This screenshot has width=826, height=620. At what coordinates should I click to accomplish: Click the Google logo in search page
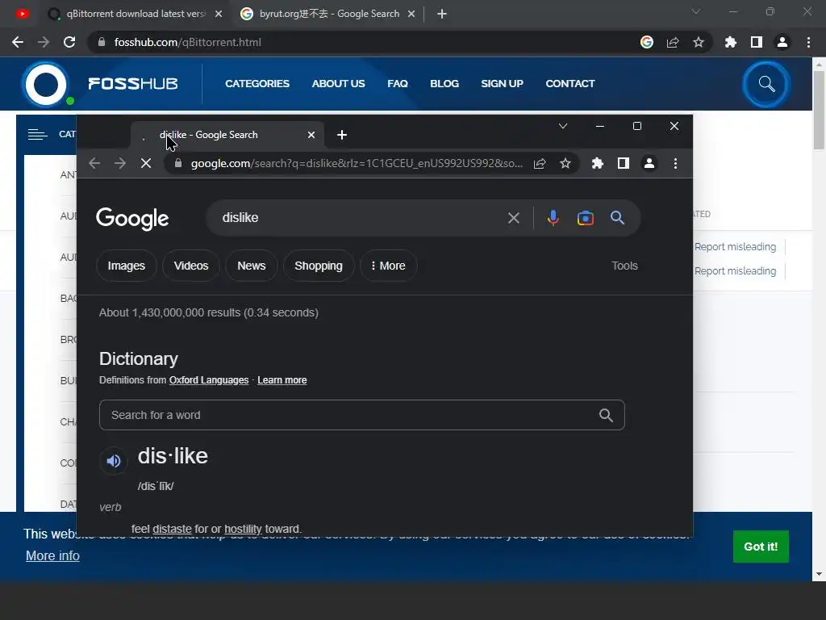(132, 218)
